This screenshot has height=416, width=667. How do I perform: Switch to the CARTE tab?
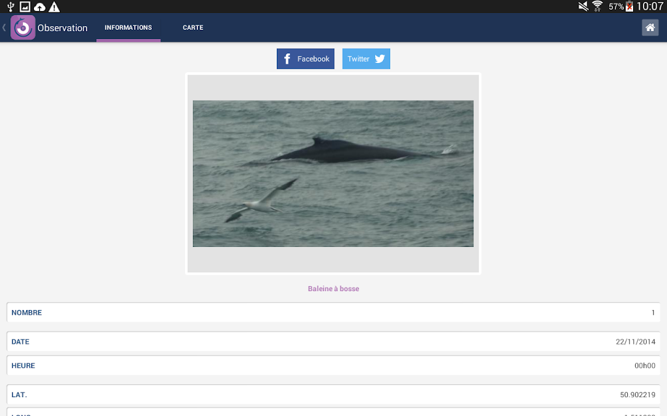coord(193,27)
